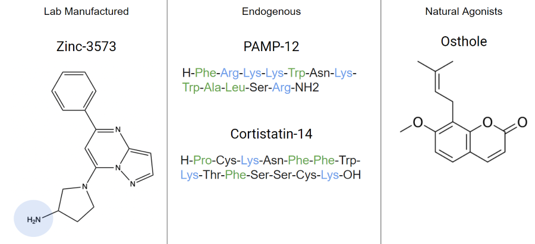Click the phenyl ring of Zinc-3573
Viewport: 535px width, 244px height.
[x=74, y=90]
